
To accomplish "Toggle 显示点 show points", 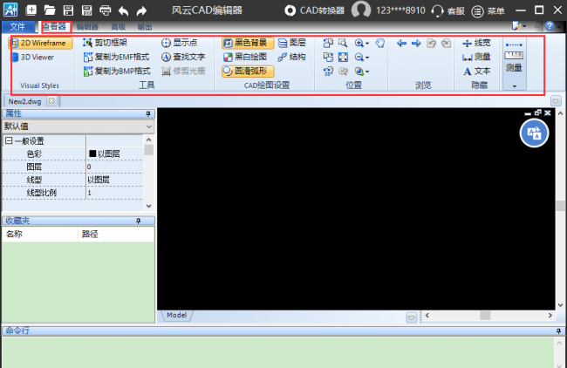I will [180, 43].
